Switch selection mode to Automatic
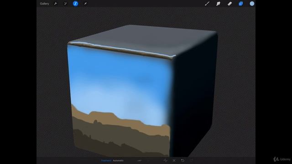Image resolution: width=292 pixels, height=164 pixels. tap(118, 160)
